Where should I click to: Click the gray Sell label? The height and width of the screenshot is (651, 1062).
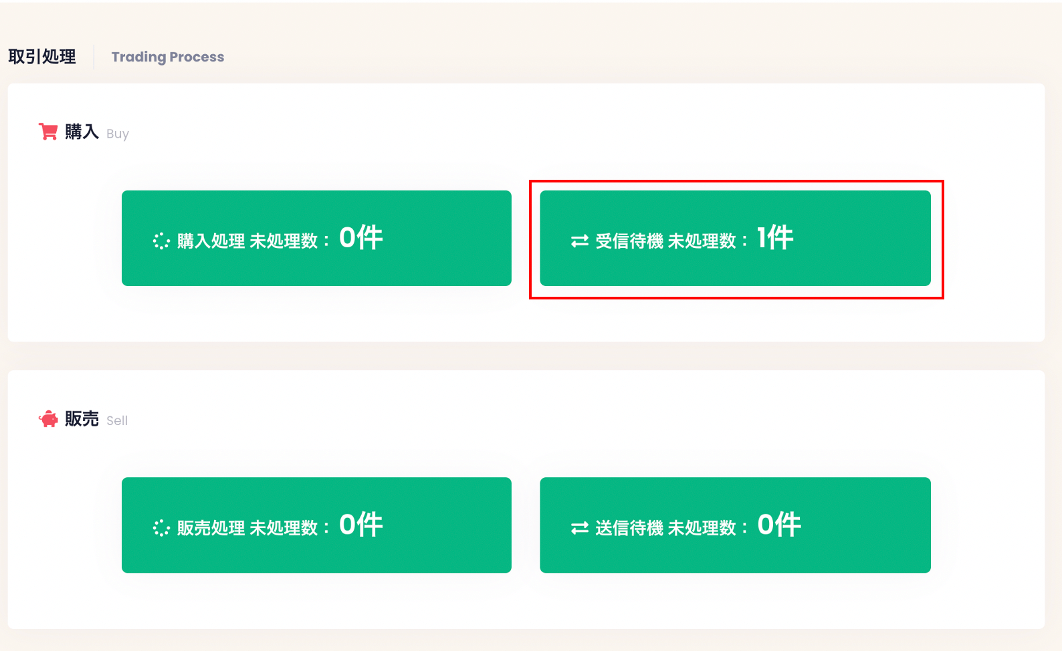(117, 420)
